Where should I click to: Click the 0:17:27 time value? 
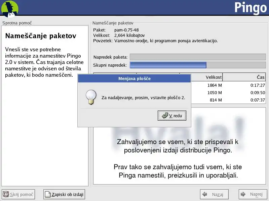click(258, 85)
